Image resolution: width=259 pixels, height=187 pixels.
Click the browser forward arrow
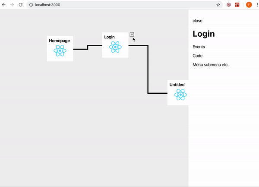tap(12, 5)
